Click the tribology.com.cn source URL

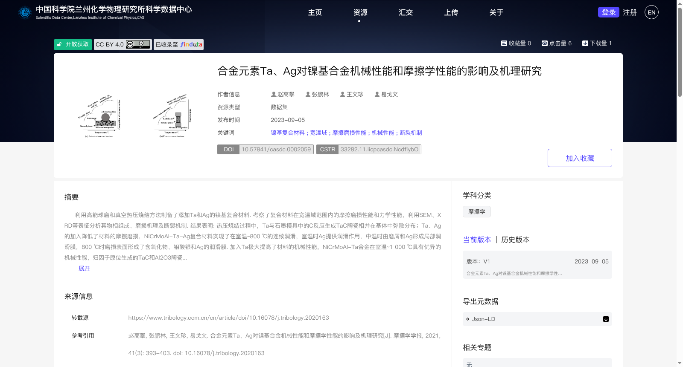(228, 318)
